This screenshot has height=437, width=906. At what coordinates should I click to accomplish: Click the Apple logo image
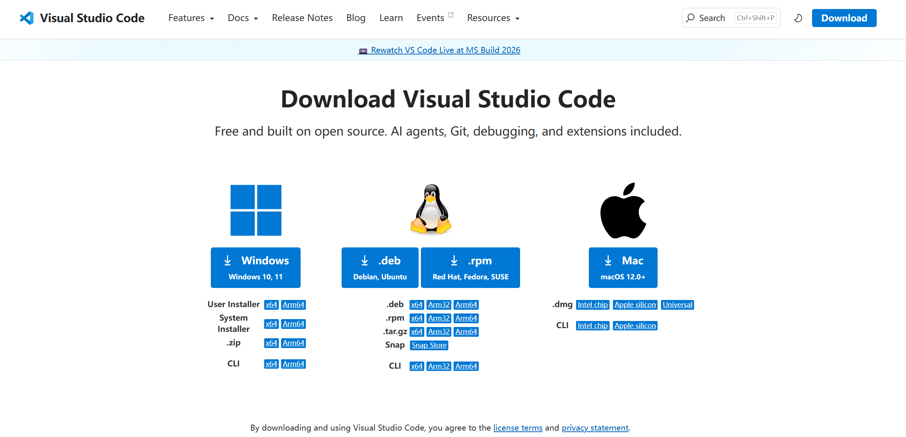pyautogui.click(x=623, y=211)
